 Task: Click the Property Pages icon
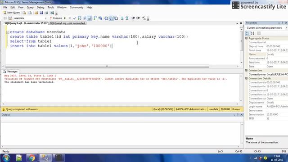[x=259, y=33]
